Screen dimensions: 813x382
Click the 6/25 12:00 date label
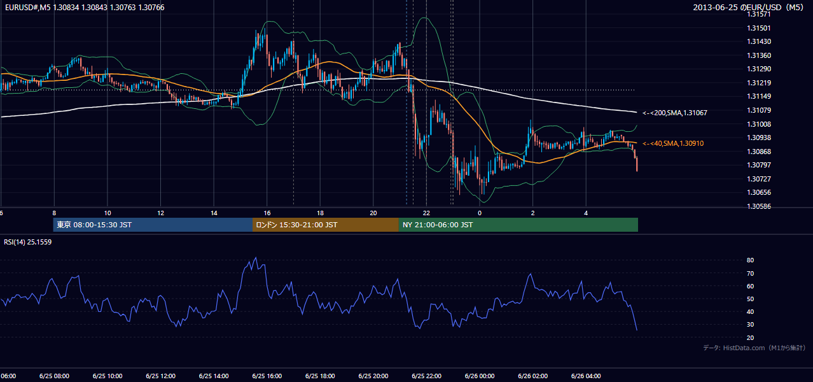pyautogui.click(x=160, y=376)
